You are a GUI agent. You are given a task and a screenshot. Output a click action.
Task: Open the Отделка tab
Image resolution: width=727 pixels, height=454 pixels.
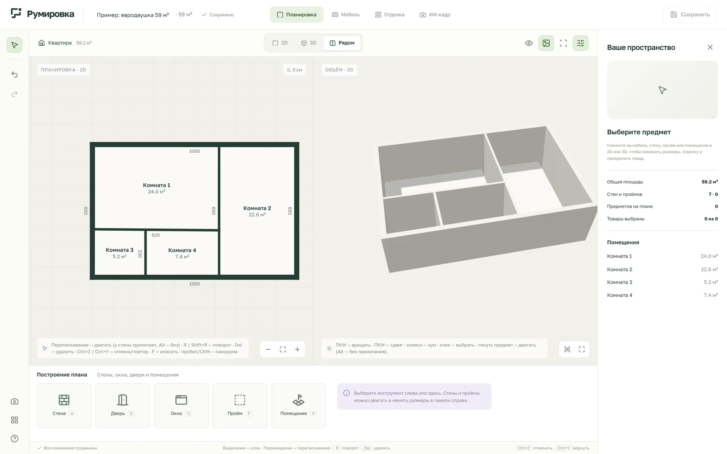pos(390,15)
